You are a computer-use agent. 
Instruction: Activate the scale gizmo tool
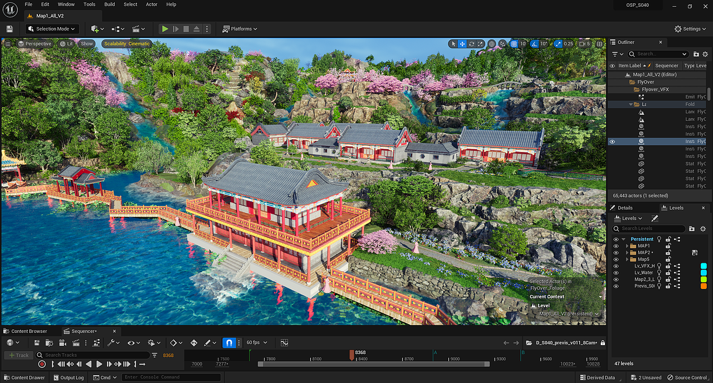(x=480, y=44)
